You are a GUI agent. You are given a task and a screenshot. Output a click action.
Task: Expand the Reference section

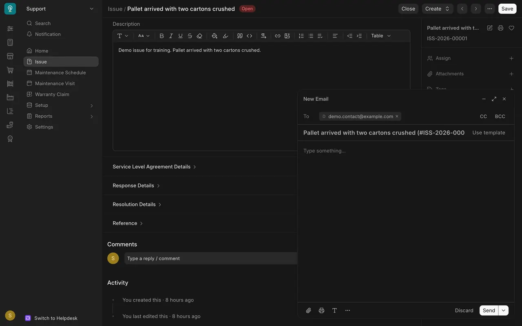coord(128,223)
